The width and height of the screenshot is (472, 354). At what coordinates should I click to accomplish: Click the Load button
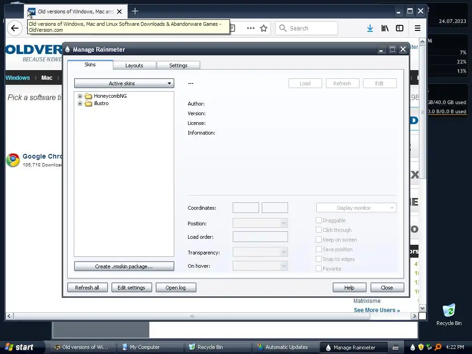click(305, 83)
